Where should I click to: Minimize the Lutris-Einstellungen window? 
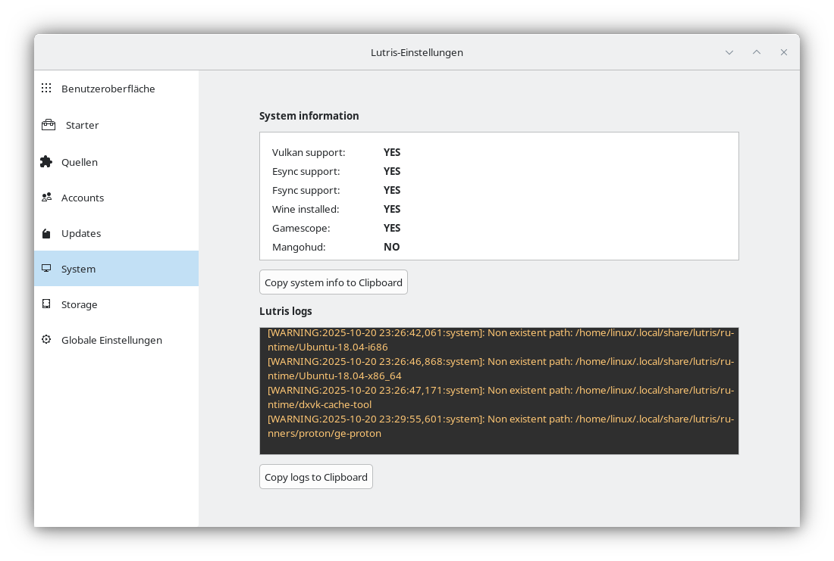729,52
